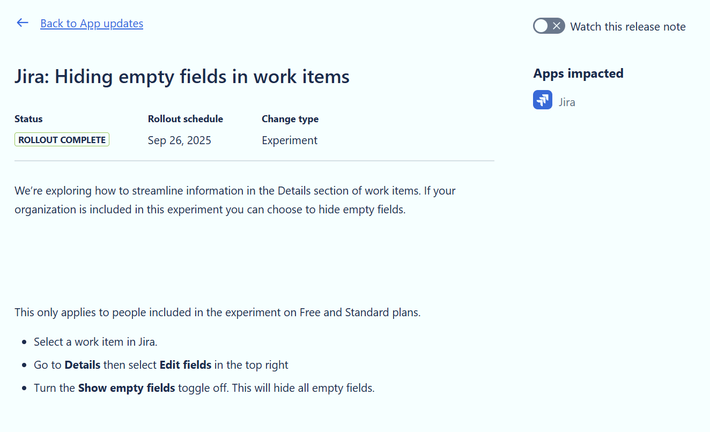This screenshot has width=710, height=432.
Task: Click the X icon inside the watch toggle
Action: [557, 25]
